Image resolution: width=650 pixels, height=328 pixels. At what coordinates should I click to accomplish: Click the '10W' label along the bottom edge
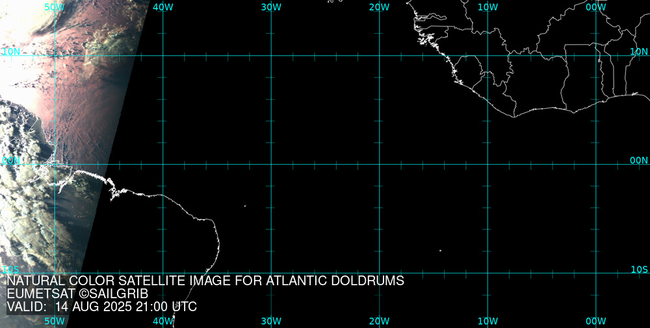click(x=487, y=322)
